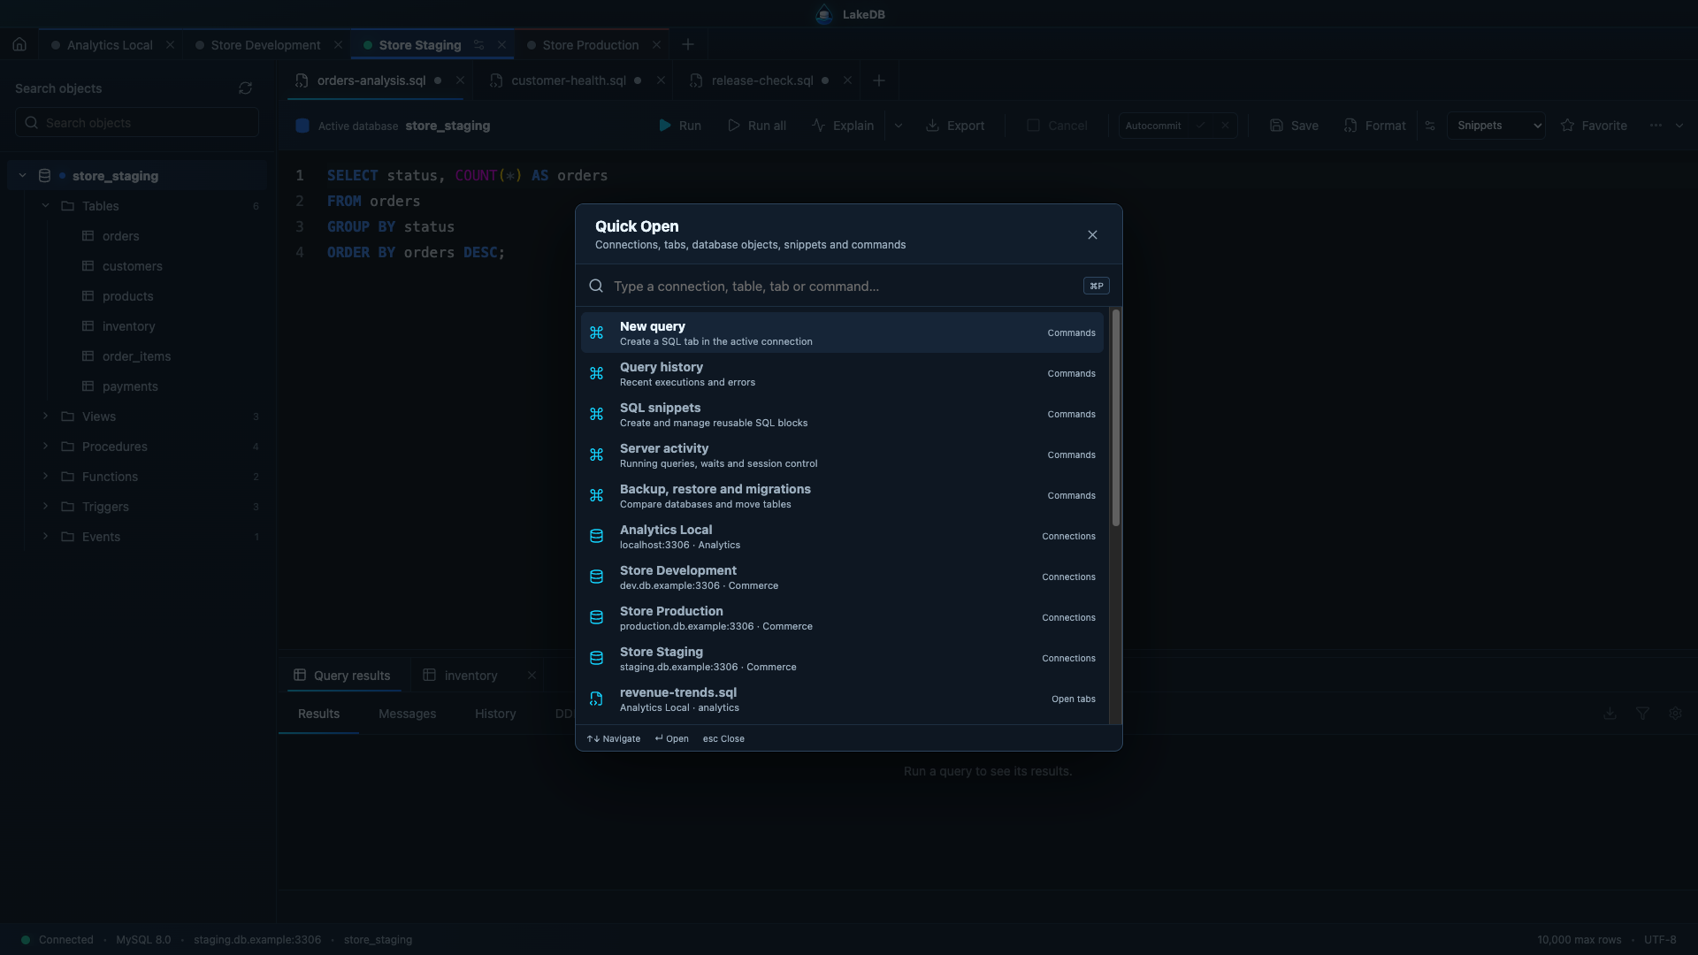This screenshot has height=955, width=1698.
Task: Expand the Triggers folder
Action: pos(45,507)
